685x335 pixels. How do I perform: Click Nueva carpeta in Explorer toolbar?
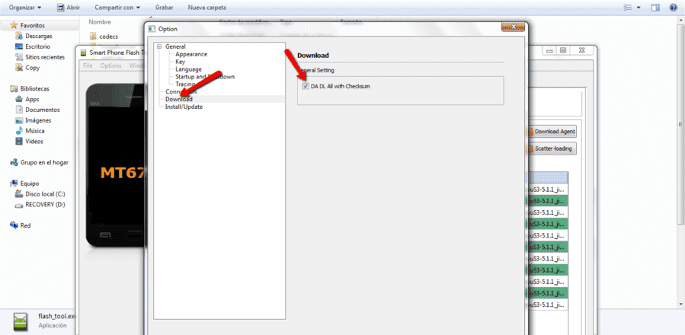click(207, 8)
